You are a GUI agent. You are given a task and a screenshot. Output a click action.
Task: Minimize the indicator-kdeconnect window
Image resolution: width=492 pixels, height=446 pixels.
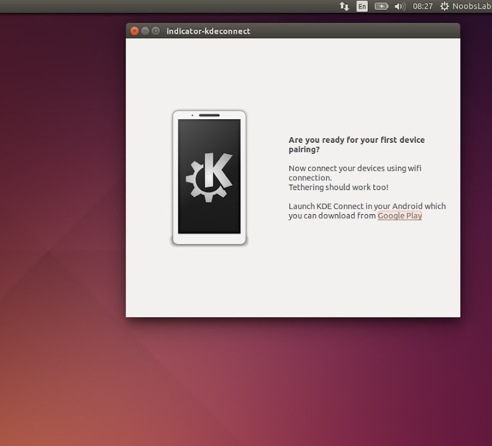point(145,31)
